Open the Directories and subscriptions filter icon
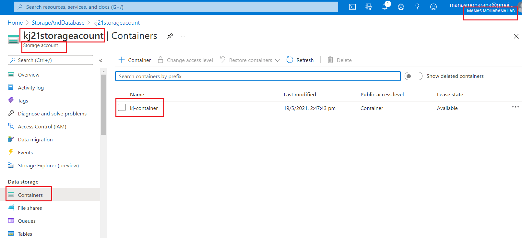522x238 pixels. [369, 7]
